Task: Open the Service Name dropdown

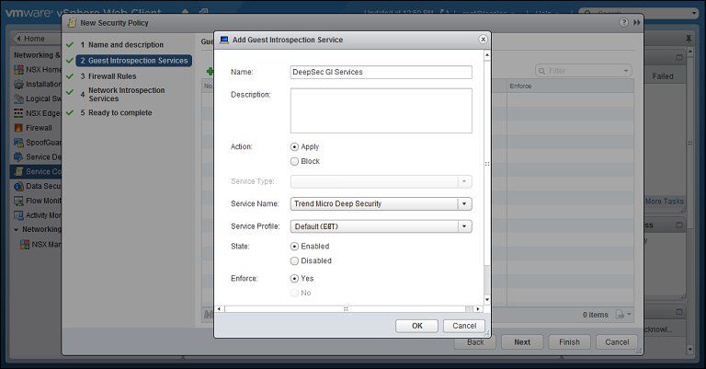Action: [464, 203]
